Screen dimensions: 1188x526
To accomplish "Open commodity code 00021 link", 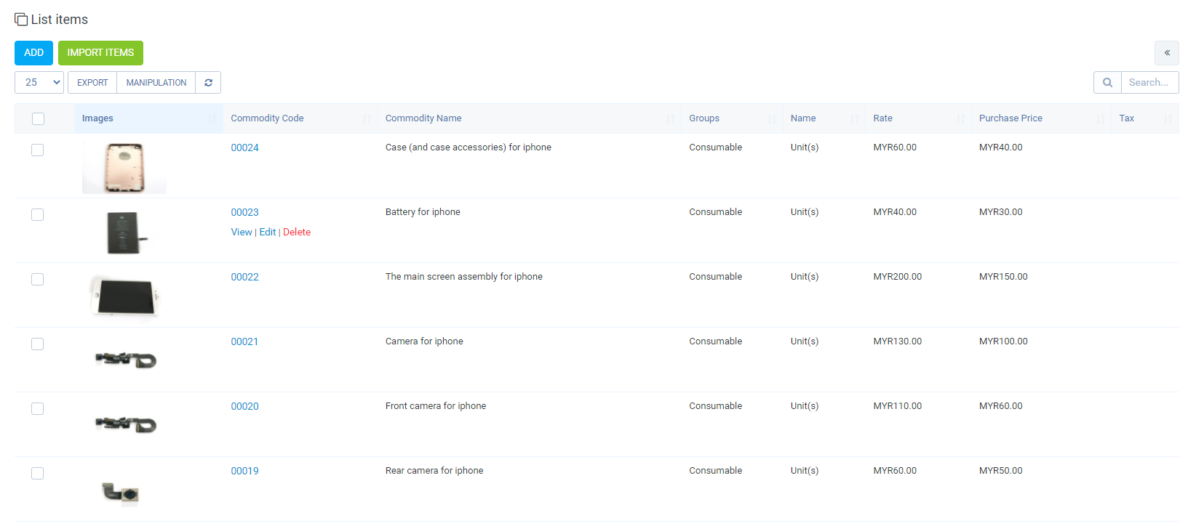I will click(244, 341).
